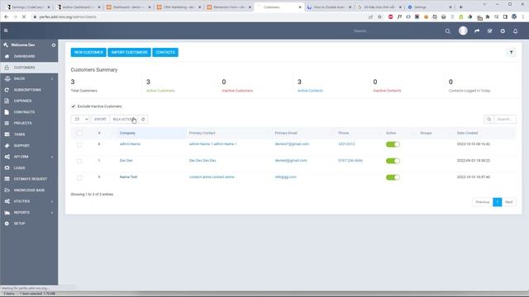Click the table search magnifier icon
Image resolution: width=529 pixels, height=297 pixels.
pyautogui.click(x=488, y=119)
